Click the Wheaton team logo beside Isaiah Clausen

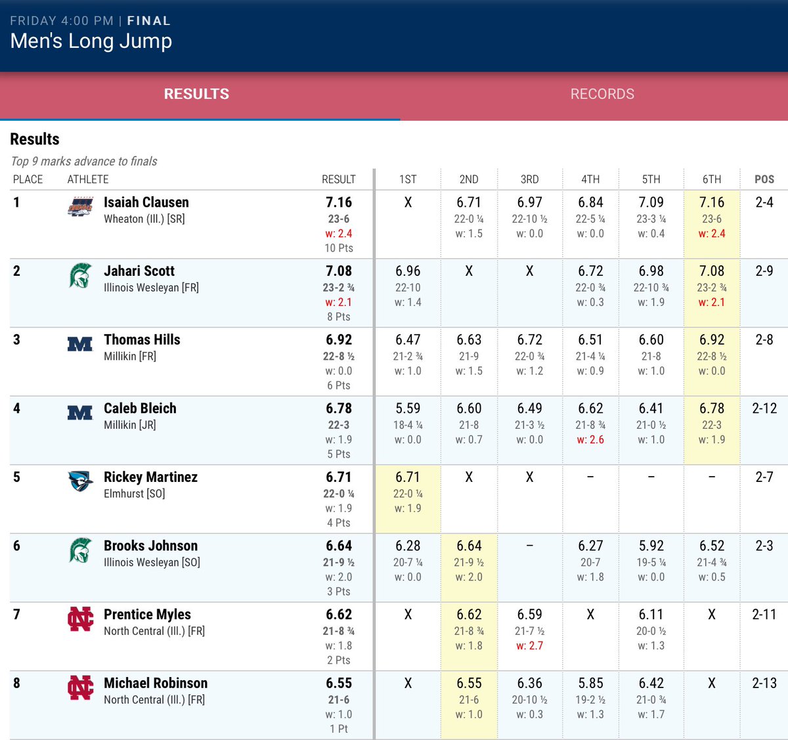click(x=80, y=207)
